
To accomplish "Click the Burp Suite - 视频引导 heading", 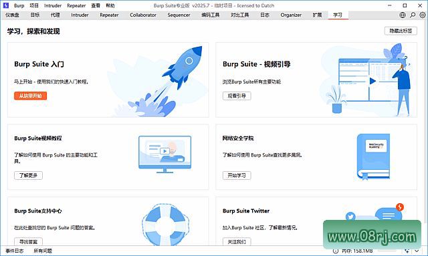I will (x=257, y=64).
